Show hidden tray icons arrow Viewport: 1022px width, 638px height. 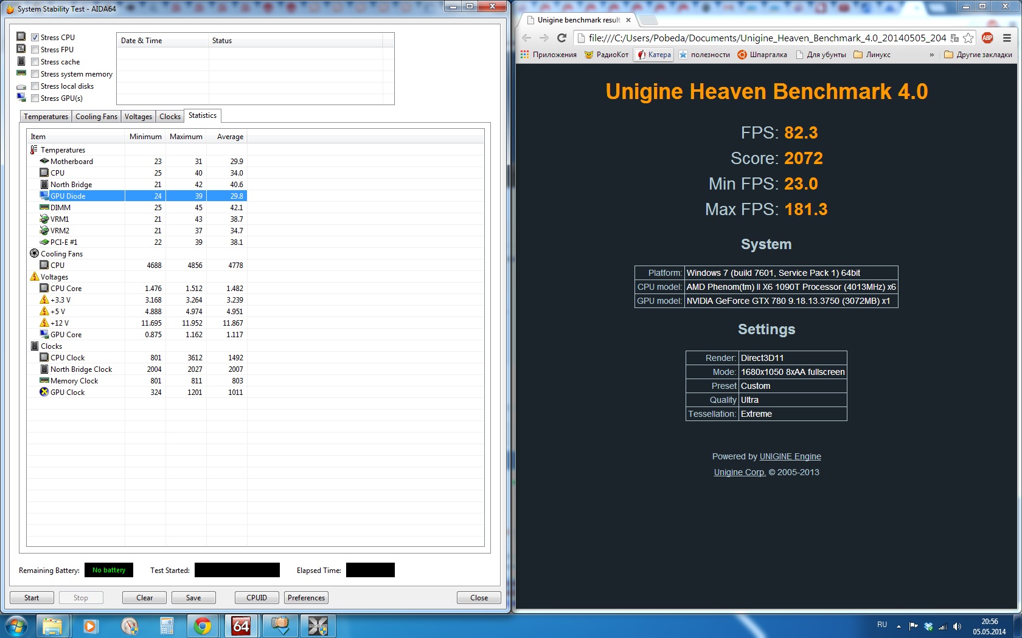coord(899,626)
